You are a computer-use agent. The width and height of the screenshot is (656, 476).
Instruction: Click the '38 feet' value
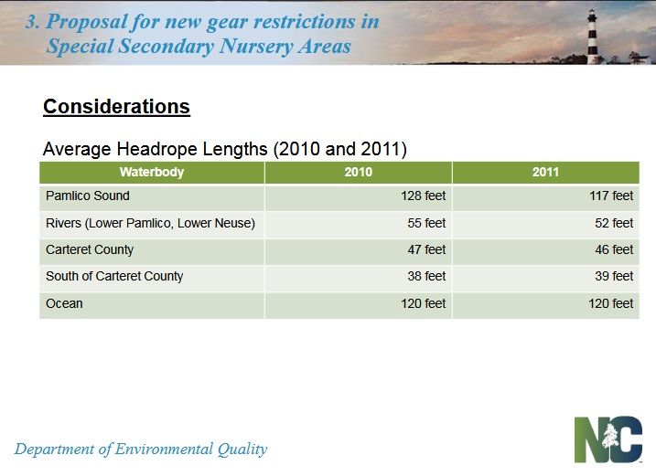pyautogui.click(x=426, y=276)
